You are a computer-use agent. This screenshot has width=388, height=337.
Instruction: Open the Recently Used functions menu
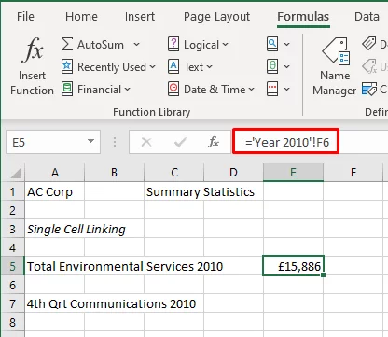pyautogui.click(x=108, y=67)
